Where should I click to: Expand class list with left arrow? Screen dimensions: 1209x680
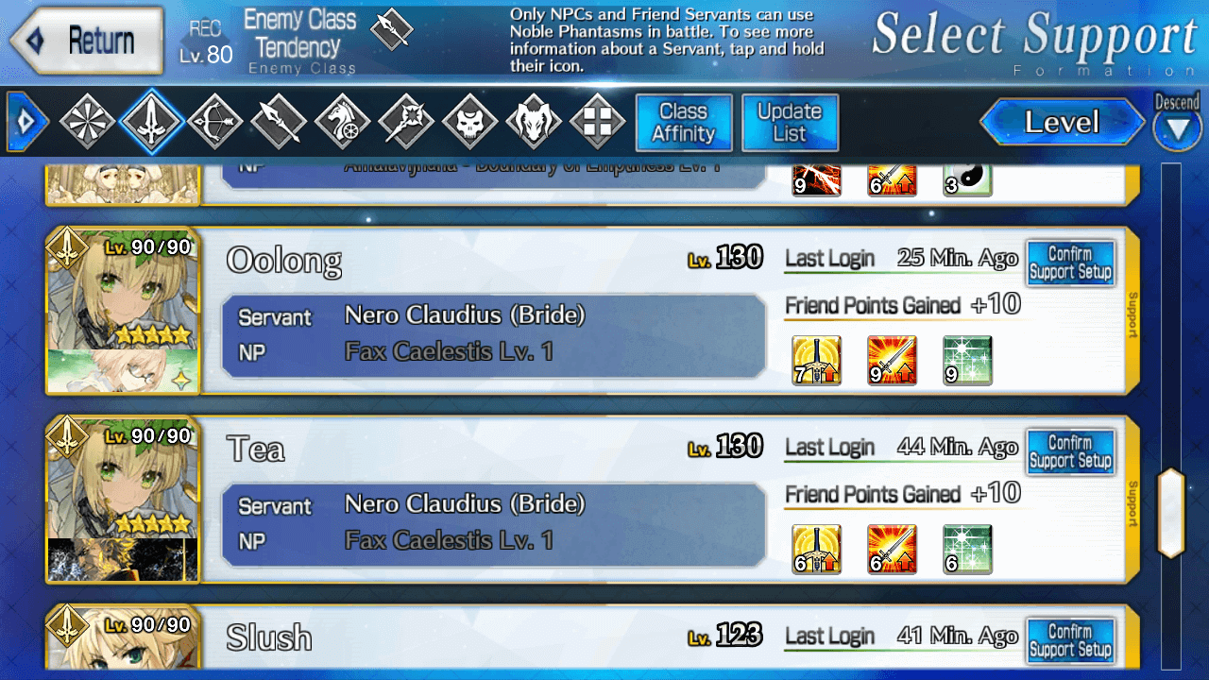[27, 122]
